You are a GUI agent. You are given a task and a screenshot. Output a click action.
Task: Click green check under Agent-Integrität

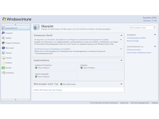tap(36, 77)
